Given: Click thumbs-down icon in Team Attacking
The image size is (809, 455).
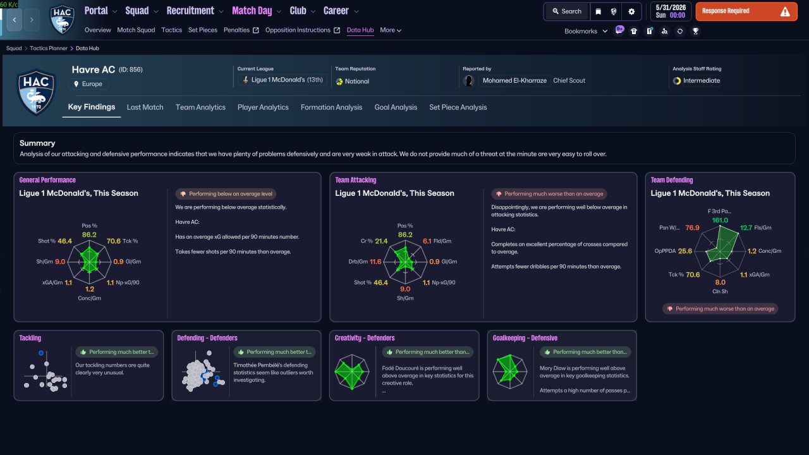Looking at the screenshot, I should 499,194.
